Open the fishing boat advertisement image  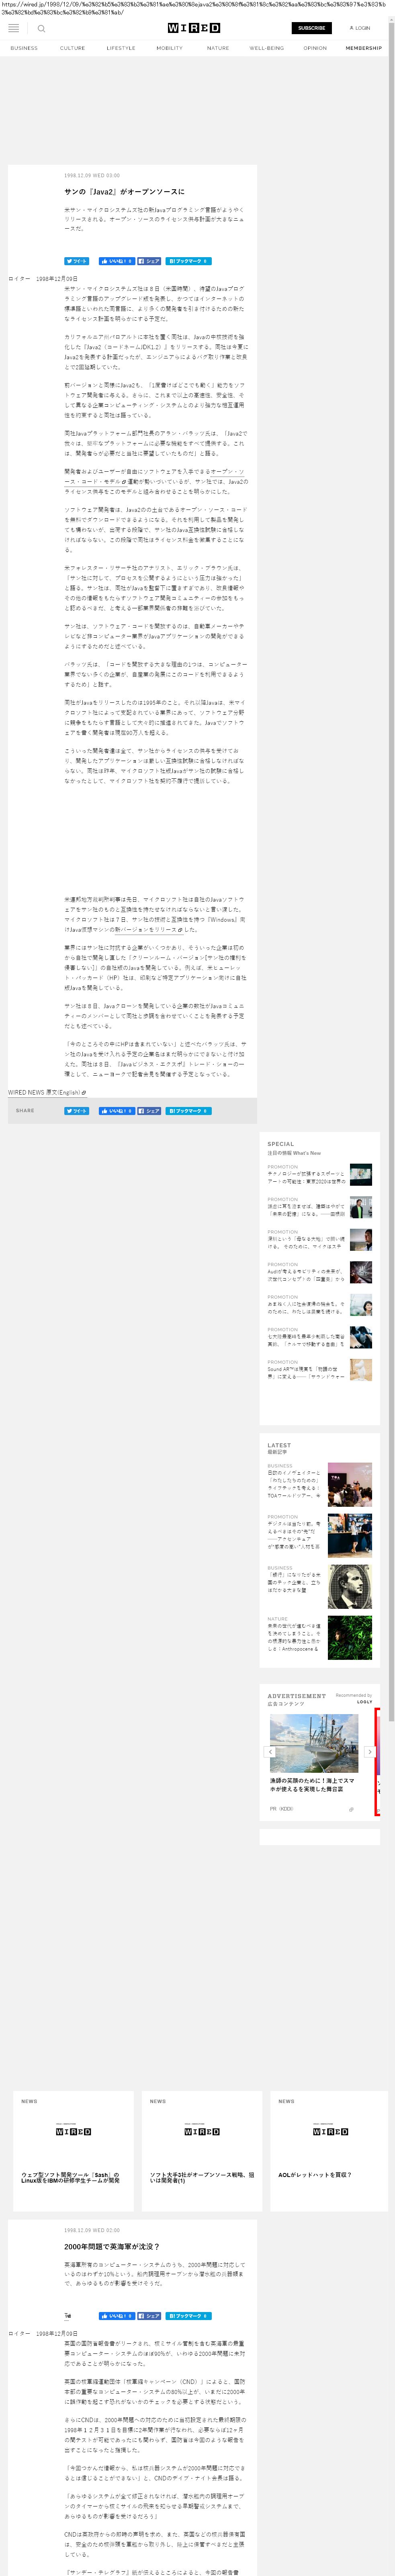click(314, 1744)
